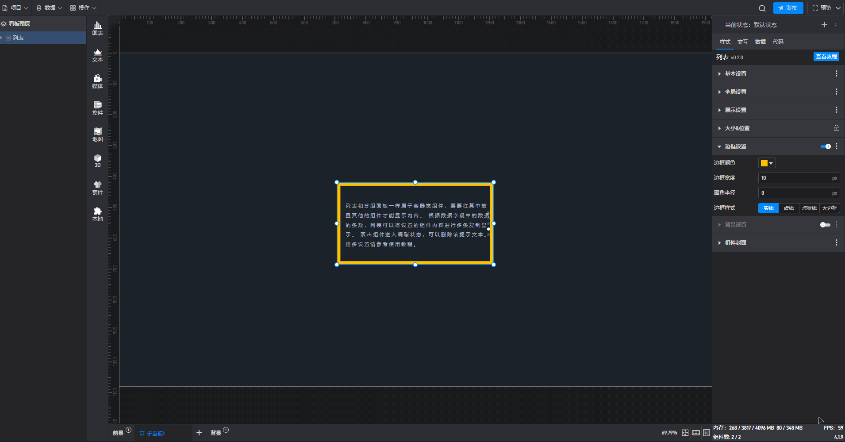Switch to the 样式 style tab
The width and height of the screenshot is (845, 442).
tap(725, 42)
